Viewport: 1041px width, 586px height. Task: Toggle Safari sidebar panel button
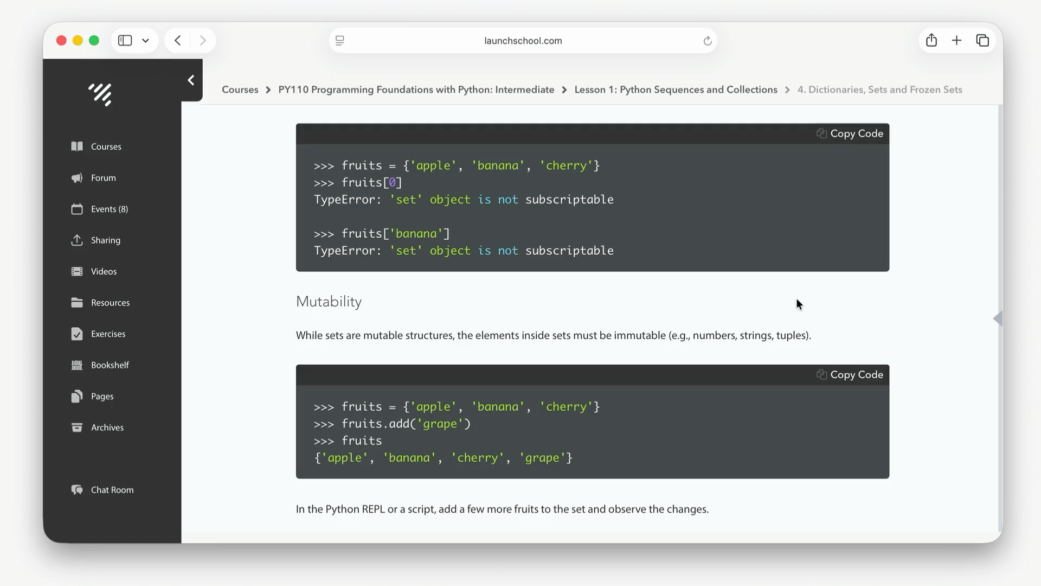tap(125, 41)
